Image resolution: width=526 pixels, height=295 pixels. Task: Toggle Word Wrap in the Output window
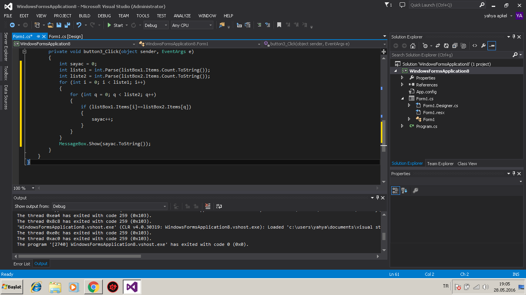(x=219, y=206)
